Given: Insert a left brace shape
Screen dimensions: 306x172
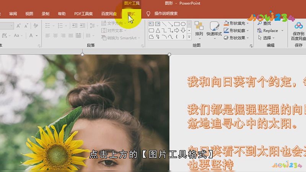Looking at the screenshot, I should [177, 37].
